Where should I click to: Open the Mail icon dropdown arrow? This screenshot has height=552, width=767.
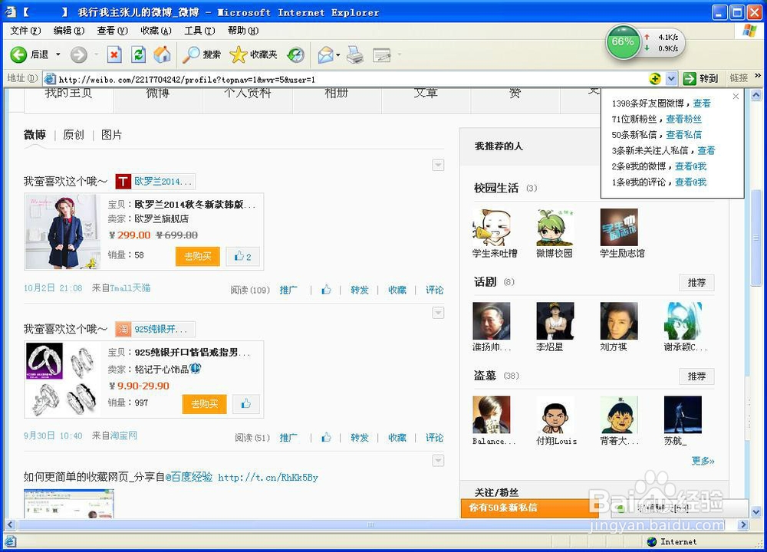pos(338,54)
